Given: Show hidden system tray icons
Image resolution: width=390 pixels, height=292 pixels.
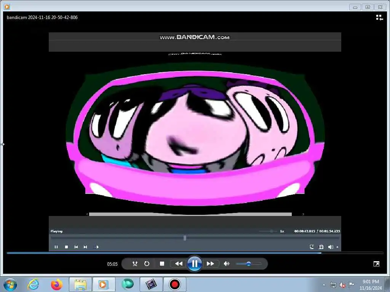Looking at the screenshot, I should point(324,285).
